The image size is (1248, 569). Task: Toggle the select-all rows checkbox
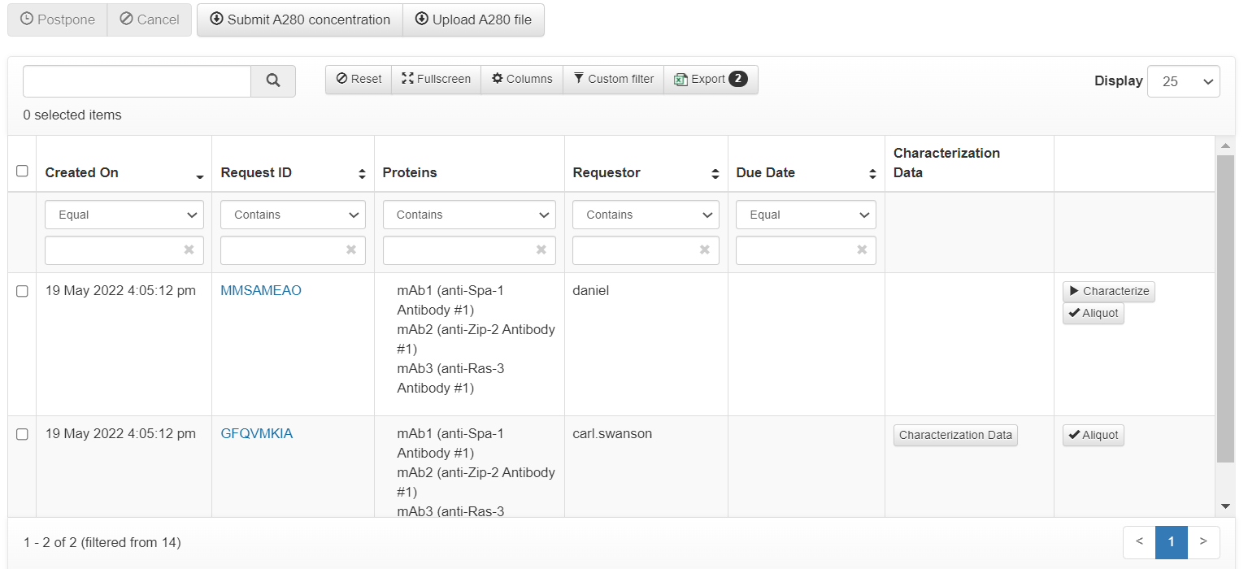pos(22,171)
